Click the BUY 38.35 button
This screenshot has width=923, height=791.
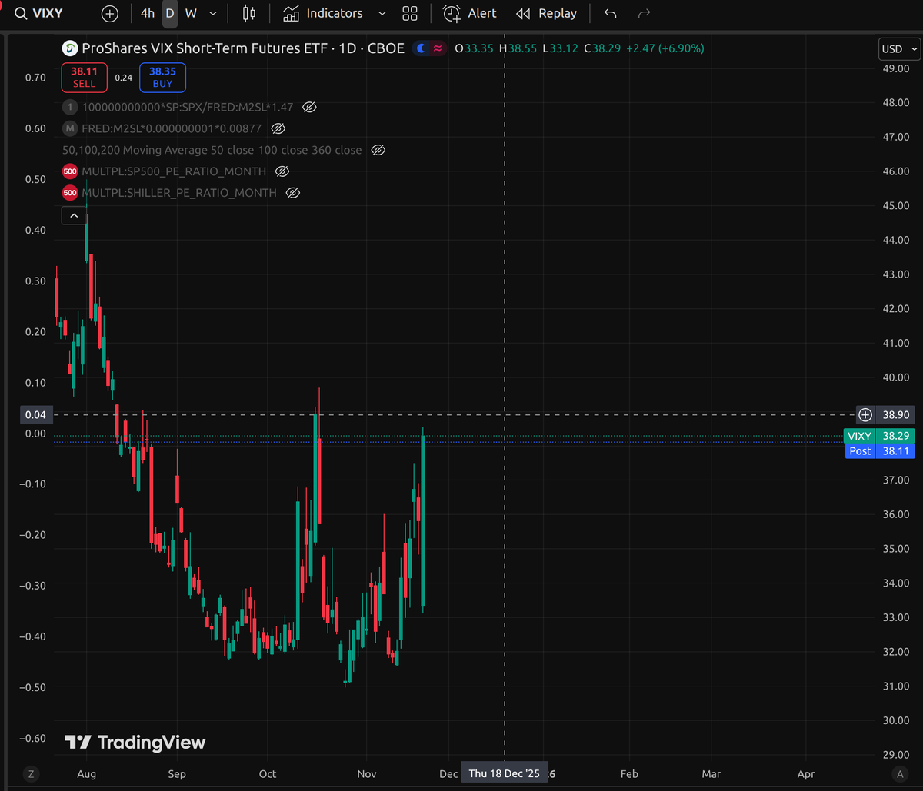tap(162, 78)
